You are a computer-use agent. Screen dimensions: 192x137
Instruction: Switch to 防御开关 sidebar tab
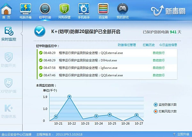(x=8, y=60)
